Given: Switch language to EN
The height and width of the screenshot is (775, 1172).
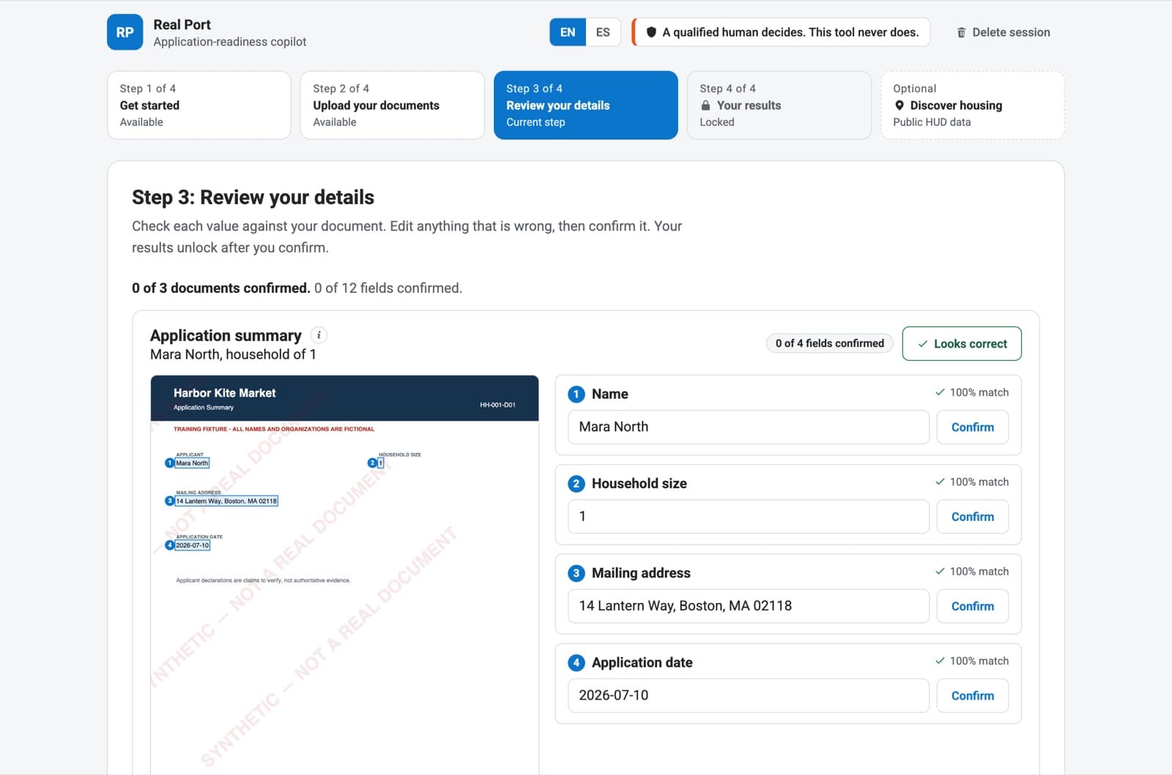Looking at the screenshot, I should [568, 32].
